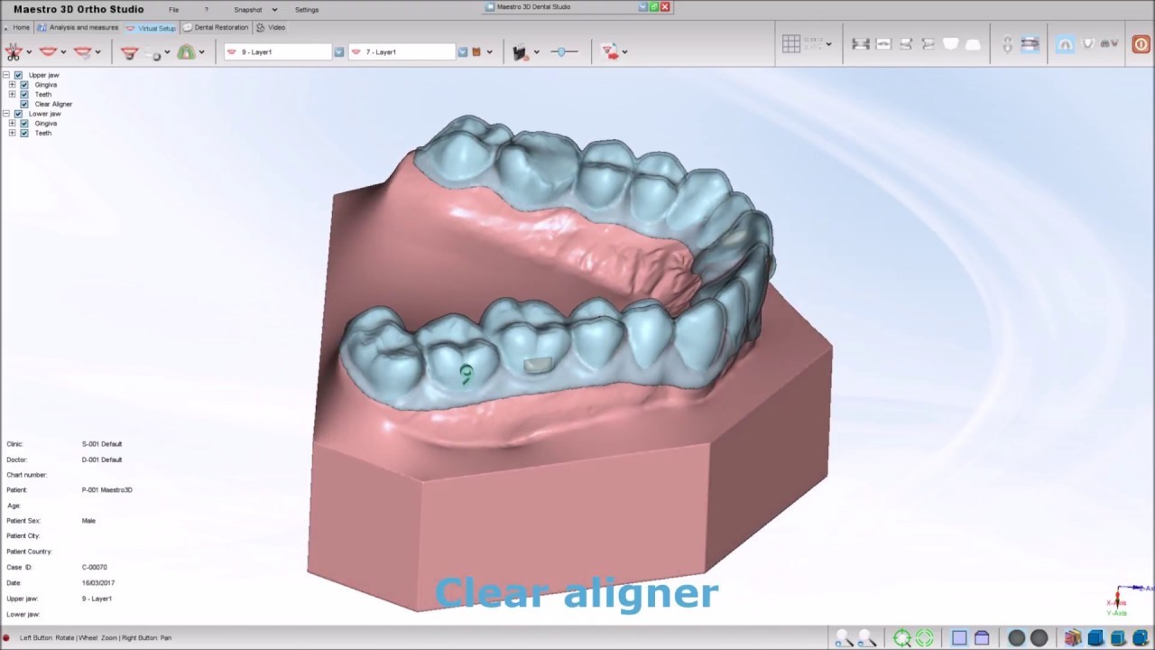Expand the Lower jaw Gingiva node

(13, 123)
